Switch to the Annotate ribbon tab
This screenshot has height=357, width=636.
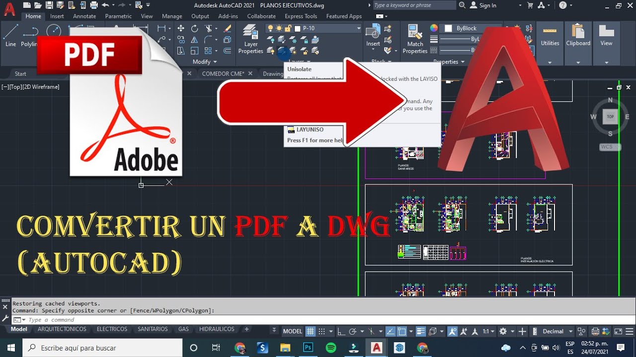[84, 16]
